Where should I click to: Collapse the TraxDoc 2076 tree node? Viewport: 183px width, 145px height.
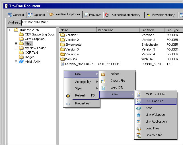click(11, 30)
